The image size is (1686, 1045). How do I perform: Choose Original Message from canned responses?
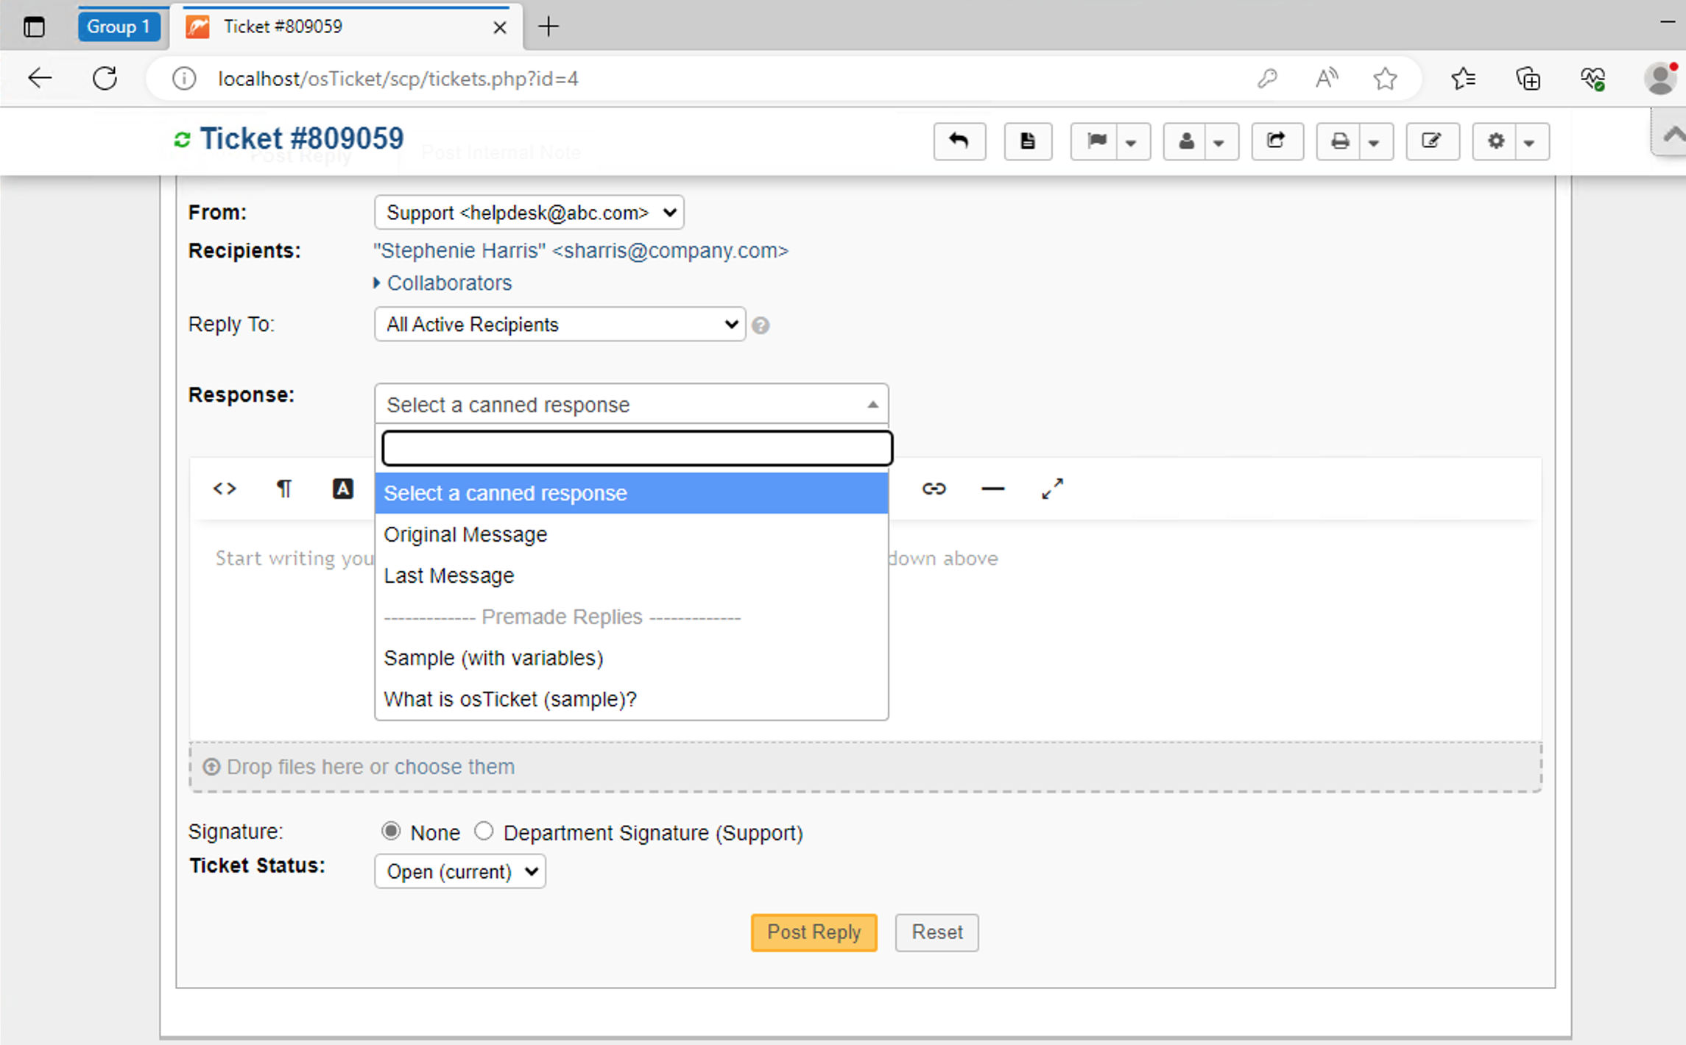coord(465,534)
